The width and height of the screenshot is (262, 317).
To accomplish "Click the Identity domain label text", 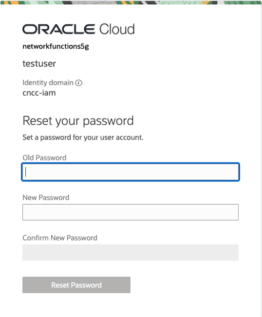I will tap(48, 83).
